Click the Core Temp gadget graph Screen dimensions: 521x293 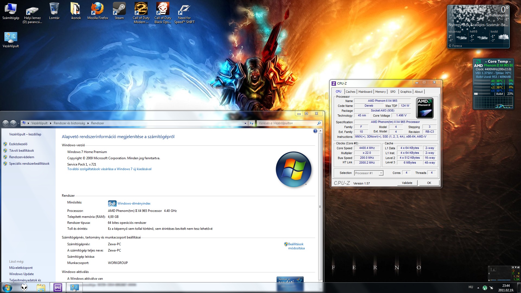tap(493, 103)
